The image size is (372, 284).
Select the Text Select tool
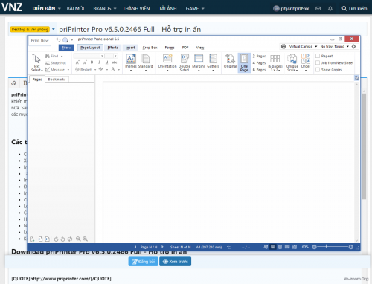36,62
